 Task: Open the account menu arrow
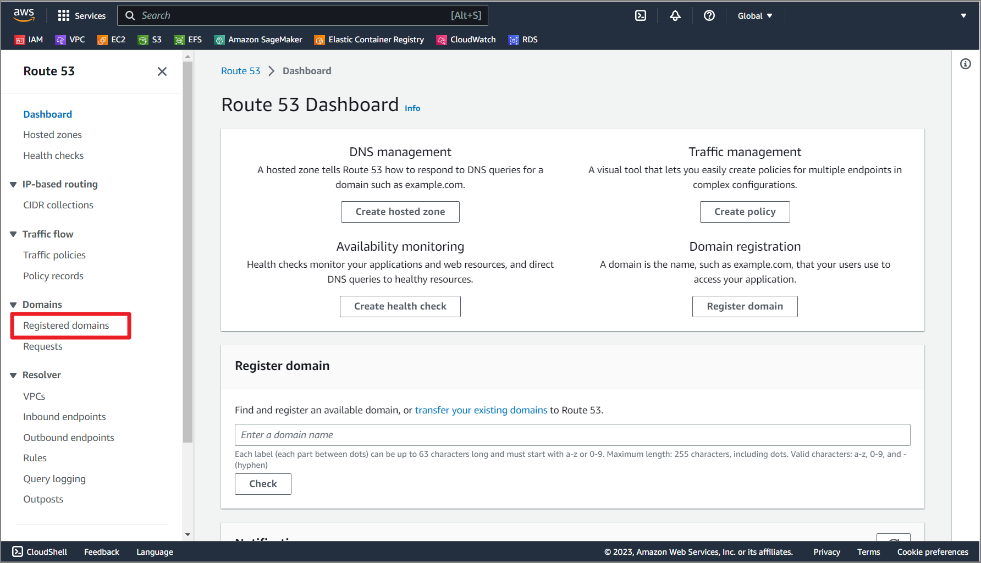tap(963, 15)
